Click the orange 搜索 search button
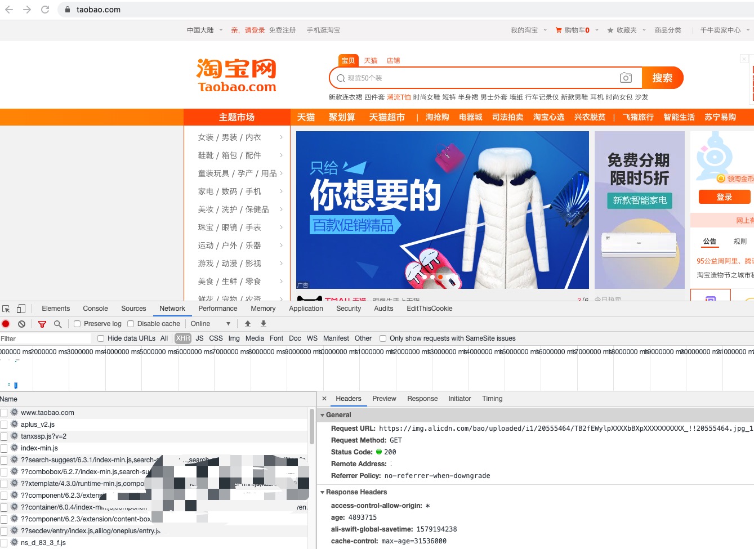Viewport: 754px width, 549px height. tap(662, 78)
